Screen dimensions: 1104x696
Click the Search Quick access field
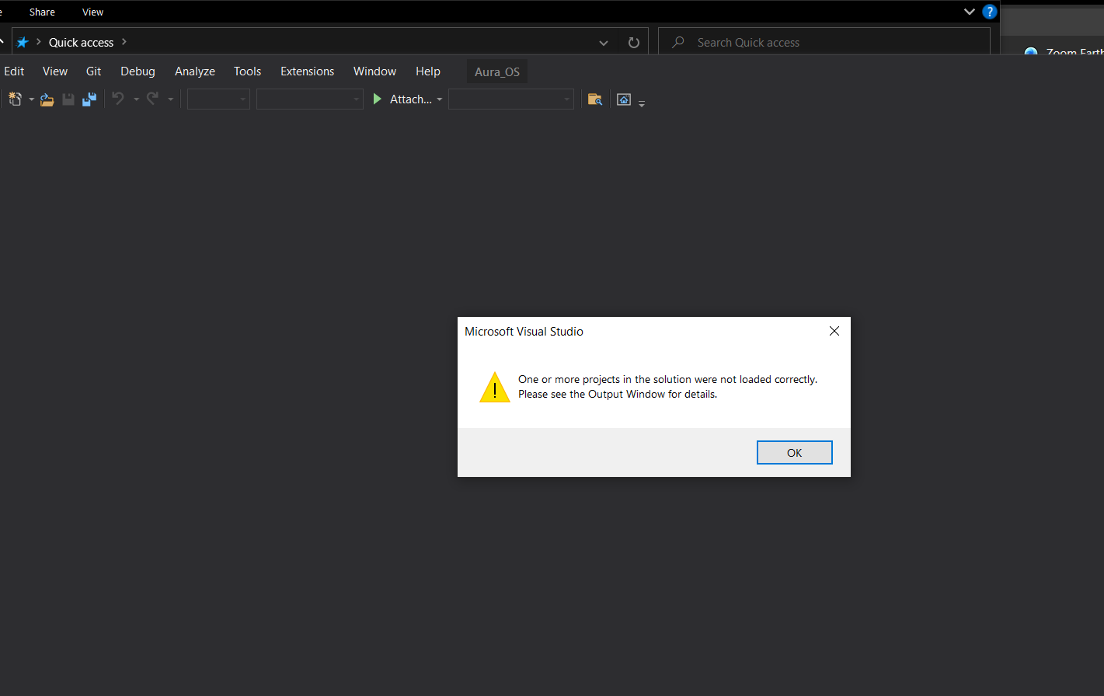tap(824, 42)
